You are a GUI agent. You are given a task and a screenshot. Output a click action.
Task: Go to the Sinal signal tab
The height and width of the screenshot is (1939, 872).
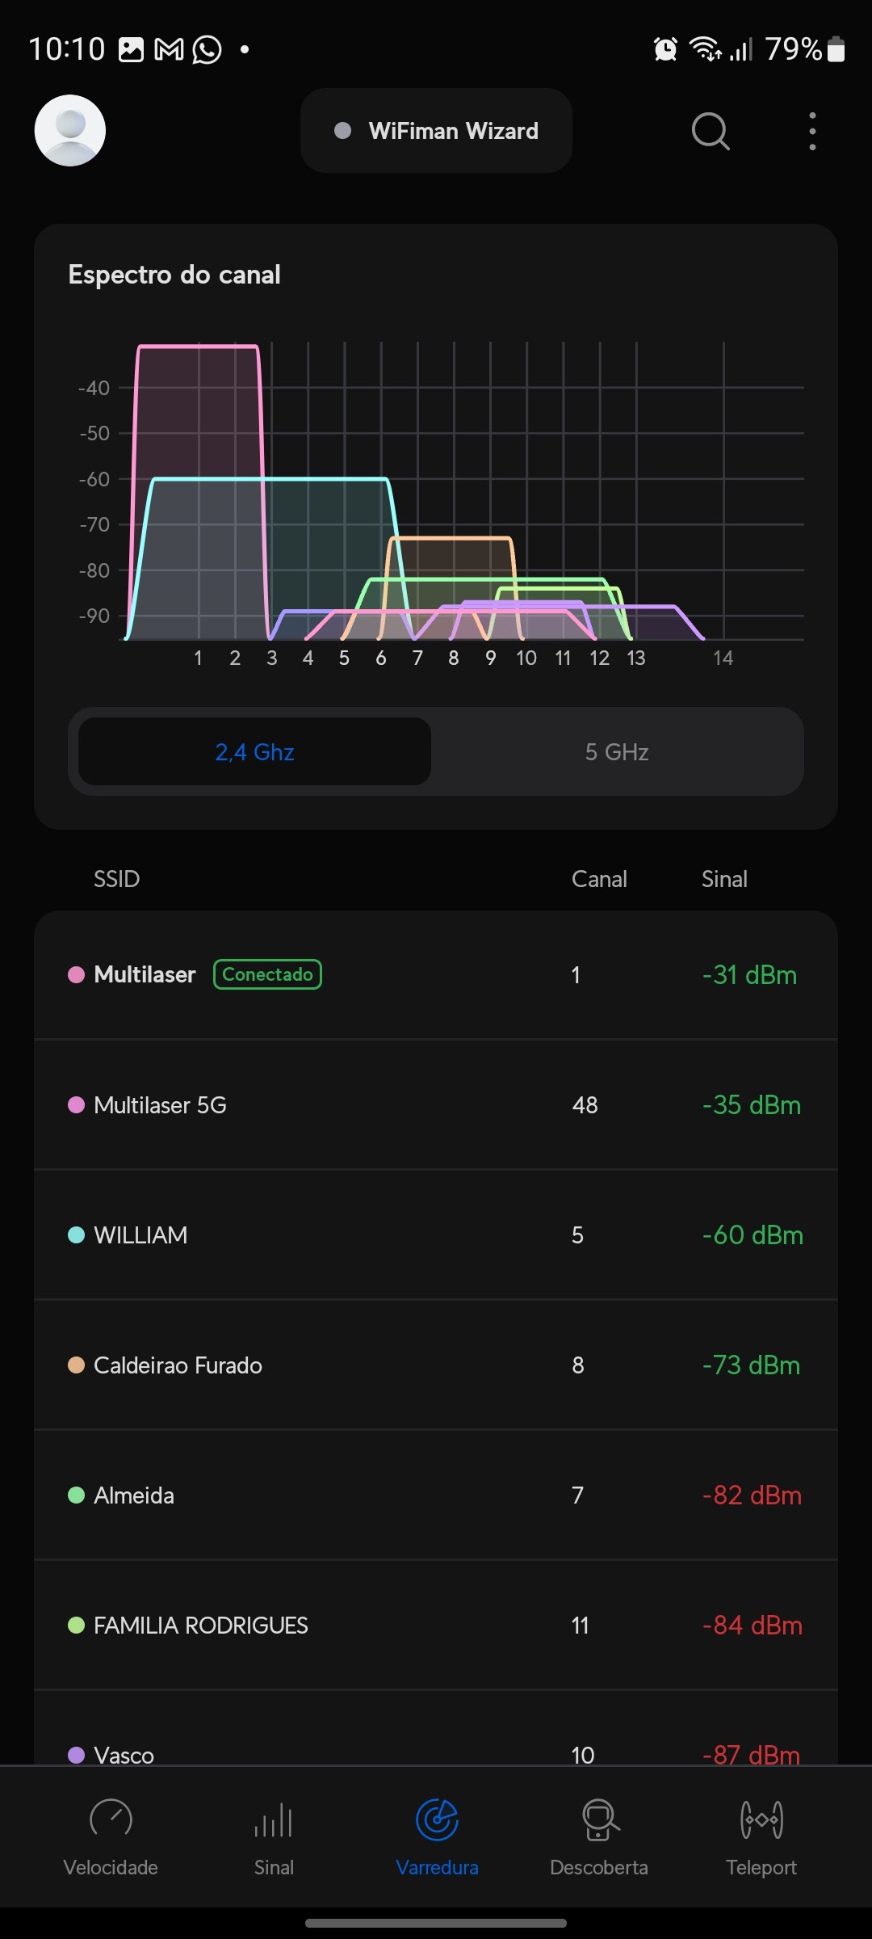point(274,1836)
